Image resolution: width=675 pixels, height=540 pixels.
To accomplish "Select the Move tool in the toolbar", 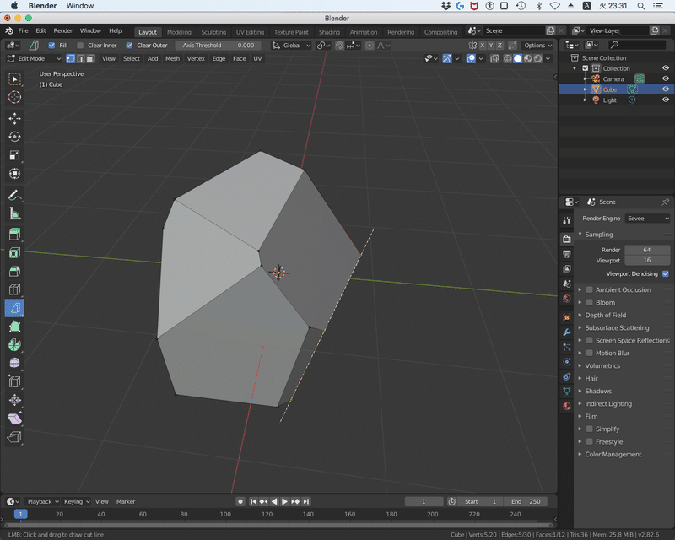I will click(x=14, y=118).
